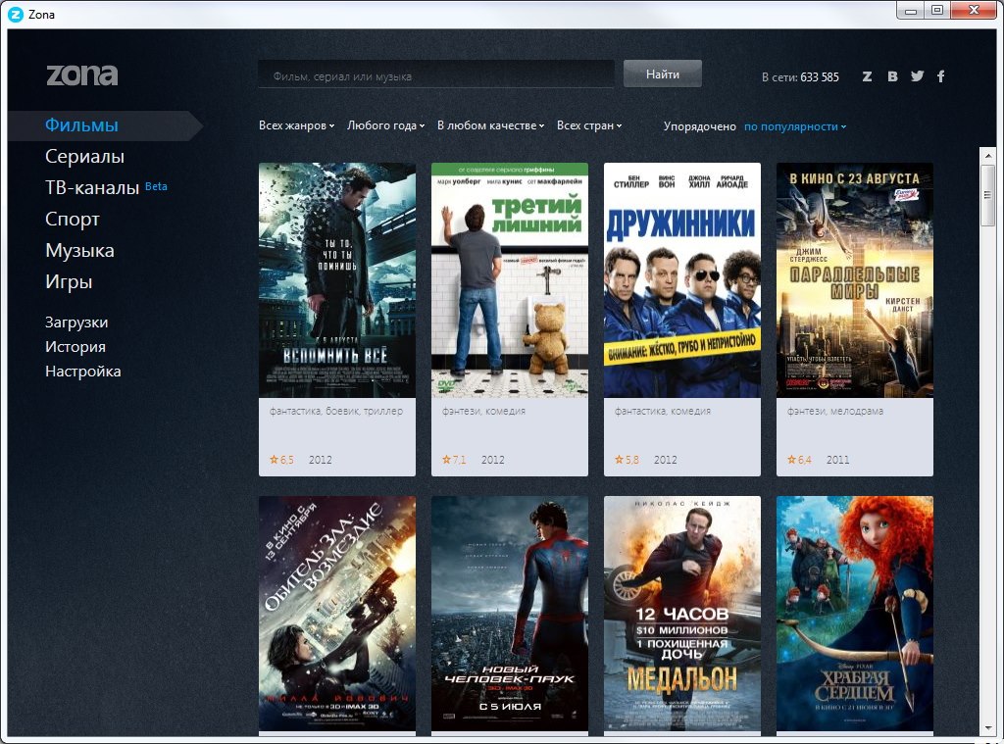
Task: Click the star rating 7.1 icon
Action: [x=447, y=460]
